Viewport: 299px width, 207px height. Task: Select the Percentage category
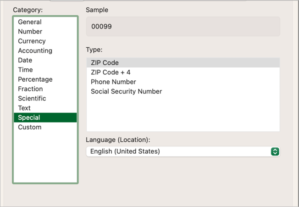pos(35,79)
